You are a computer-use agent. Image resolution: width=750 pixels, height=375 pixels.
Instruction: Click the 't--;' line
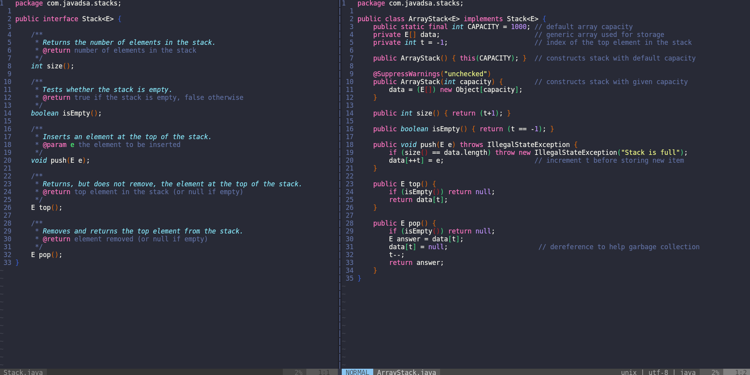coord(397,255)
